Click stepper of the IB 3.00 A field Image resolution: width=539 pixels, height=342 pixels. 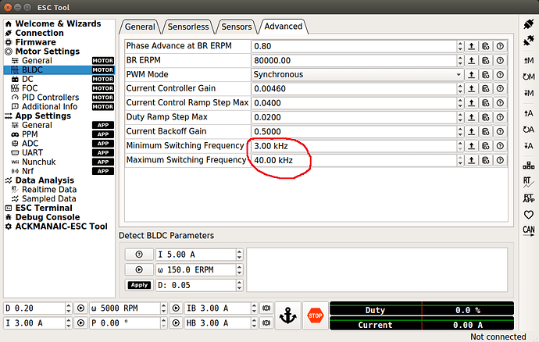[254, 308]
